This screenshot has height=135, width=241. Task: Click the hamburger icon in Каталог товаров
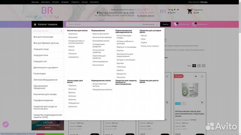click(x=35, y=24)
